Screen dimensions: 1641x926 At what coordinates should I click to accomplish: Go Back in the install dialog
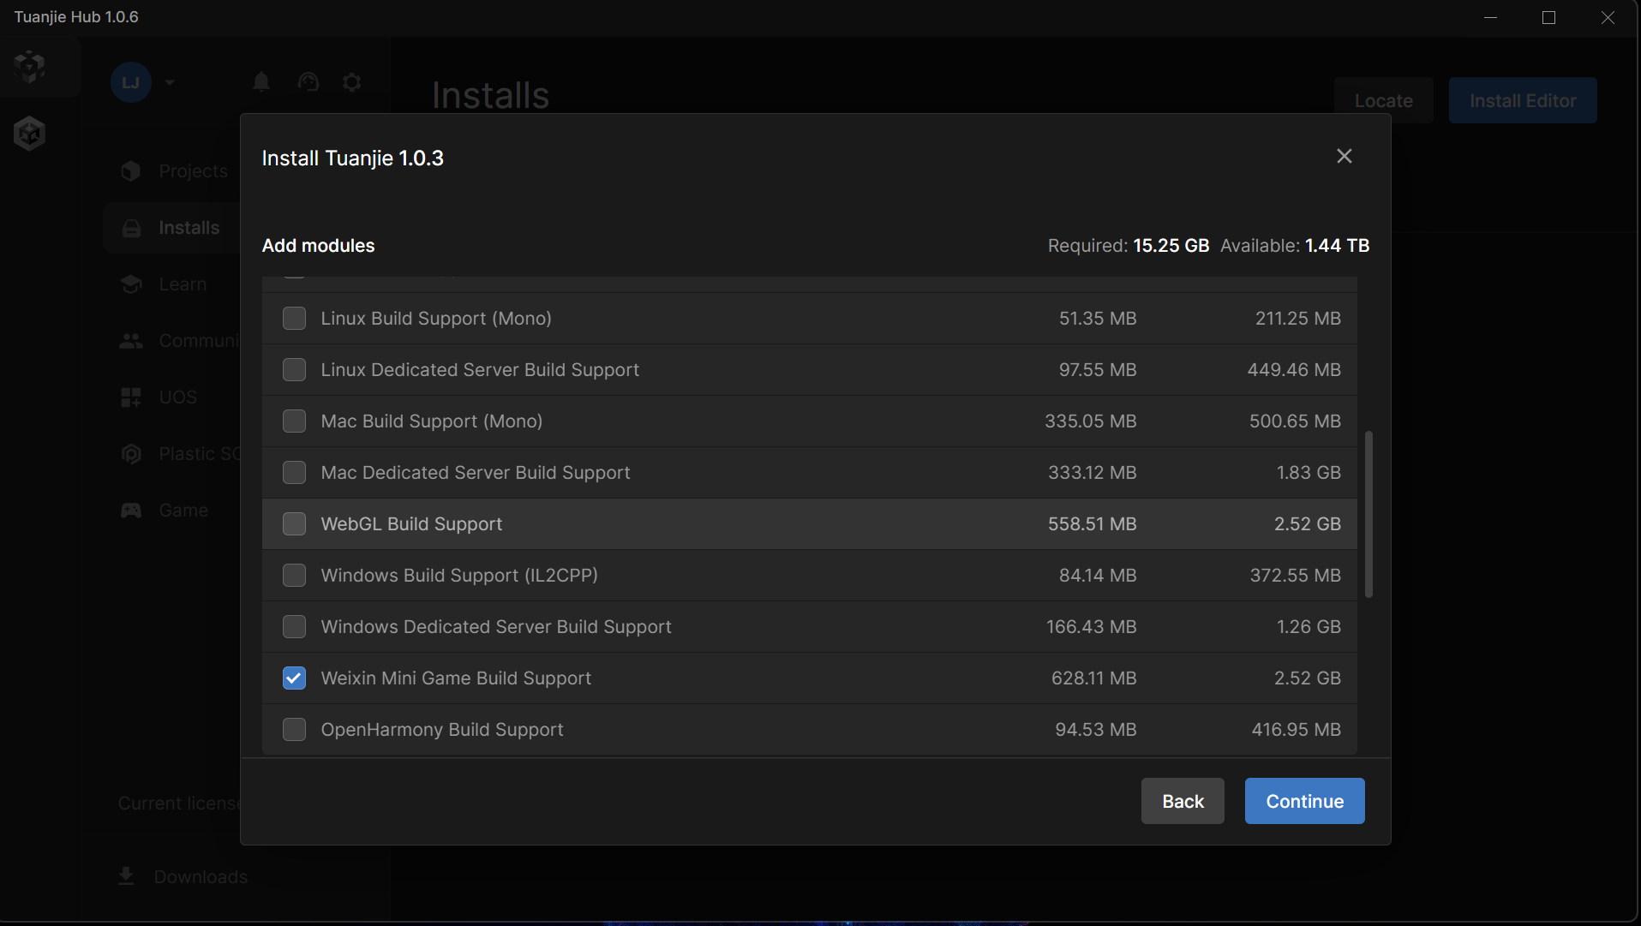pyautogui.click(x=1183, y=801)
